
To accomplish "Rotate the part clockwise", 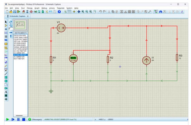I will click(11, 22).
